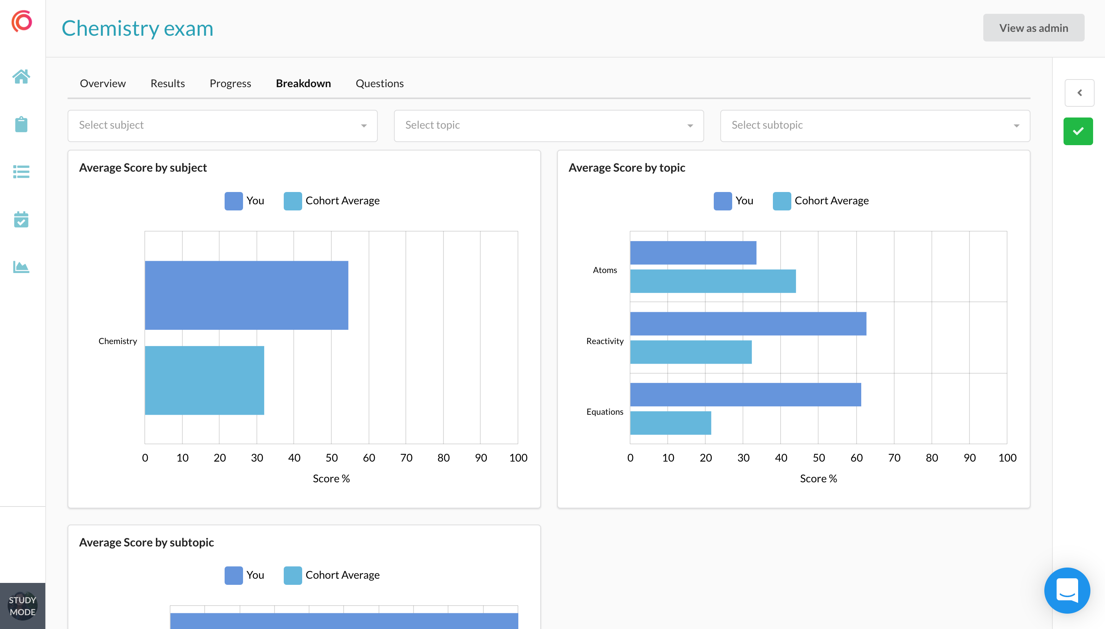Screen dimensions: 1105x629
Task: Open the Select subject dropdown
Action: click(x=222, y=126)
